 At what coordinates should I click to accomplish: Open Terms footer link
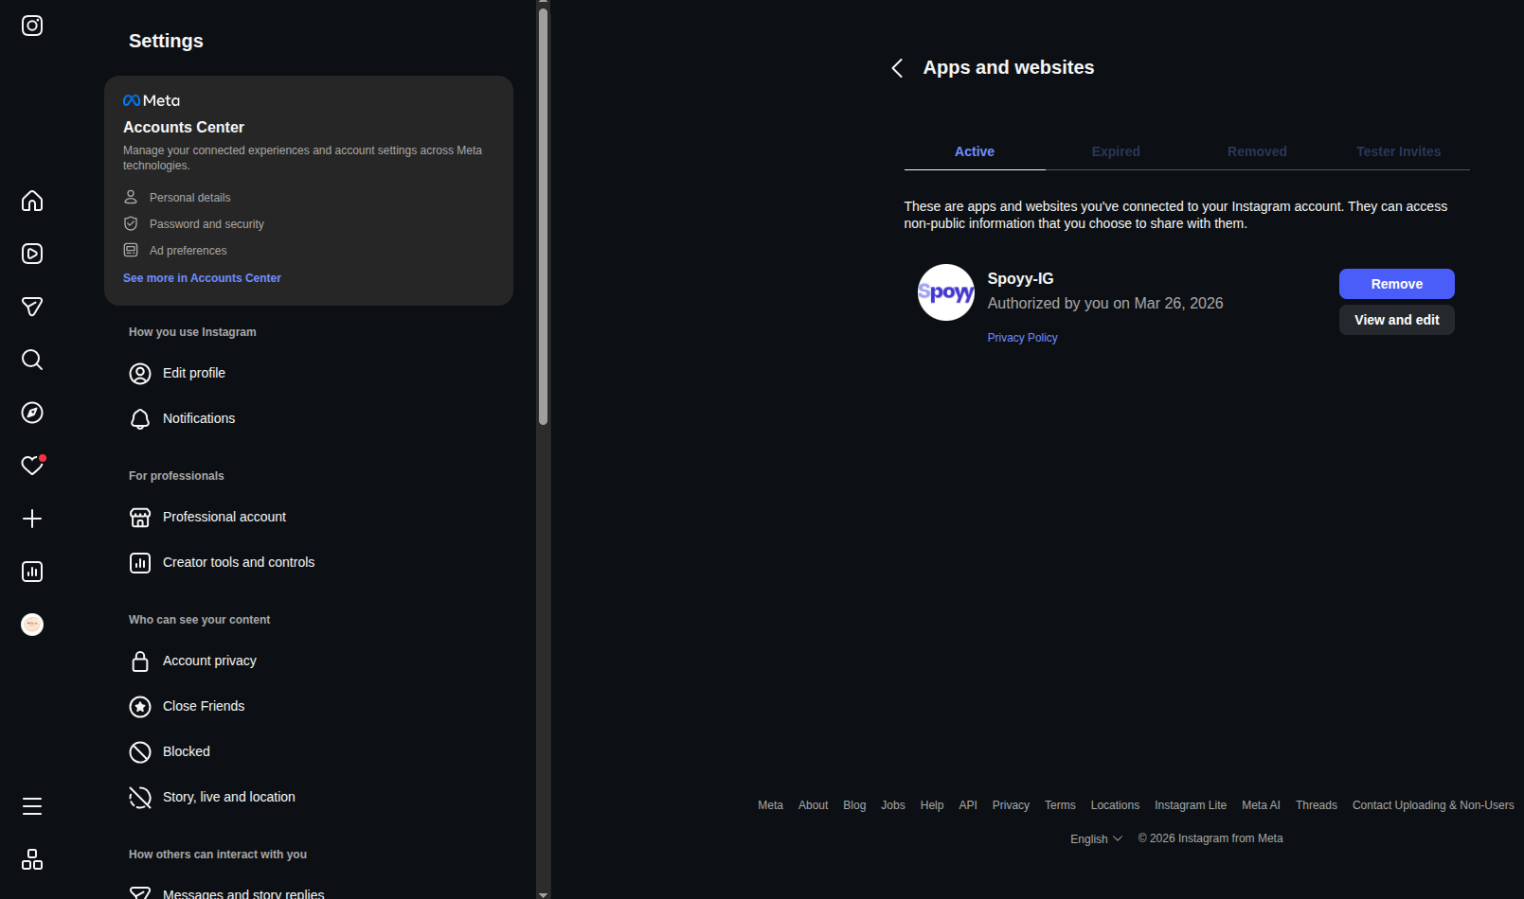point(1060,805)
